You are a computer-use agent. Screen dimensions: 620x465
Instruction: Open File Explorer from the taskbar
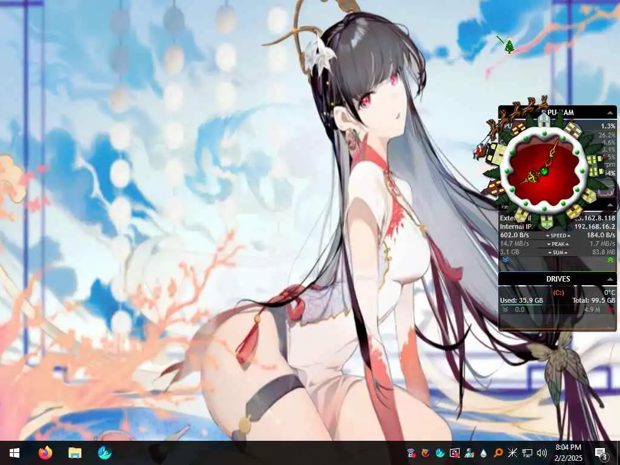74,453
